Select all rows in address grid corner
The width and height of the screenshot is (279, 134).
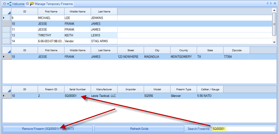7,50
